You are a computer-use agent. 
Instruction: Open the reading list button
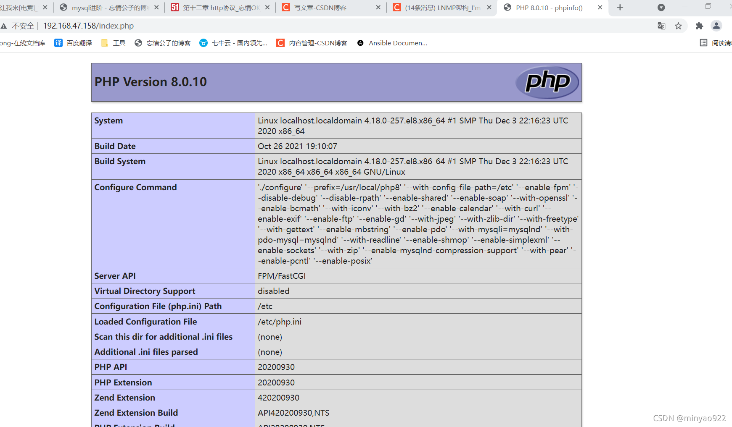coord(716,43)
